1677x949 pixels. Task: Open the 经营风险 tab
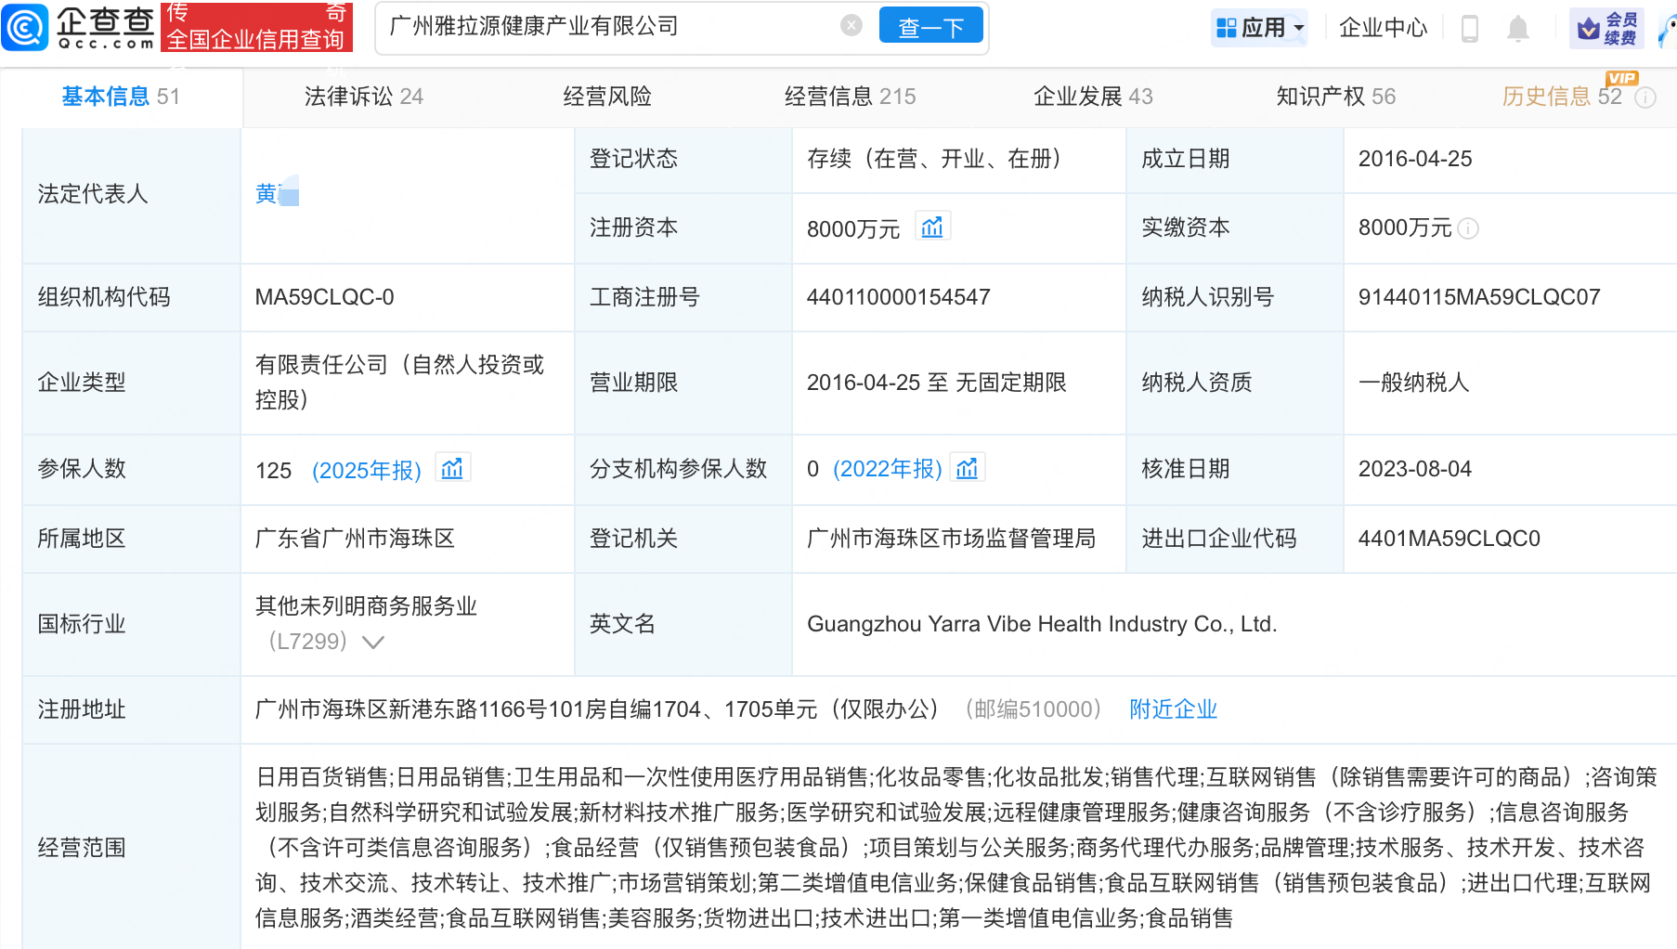[607, 97]
